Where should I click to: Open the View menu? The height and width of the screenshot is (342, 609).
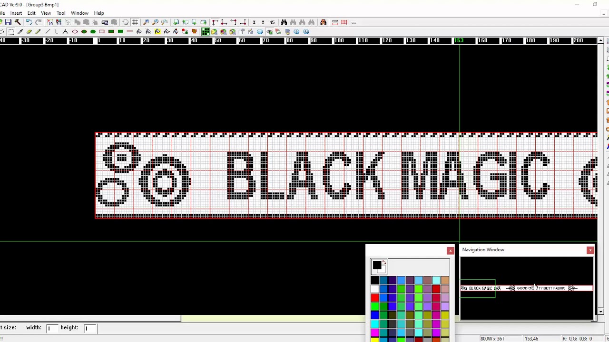coord(46,13)
